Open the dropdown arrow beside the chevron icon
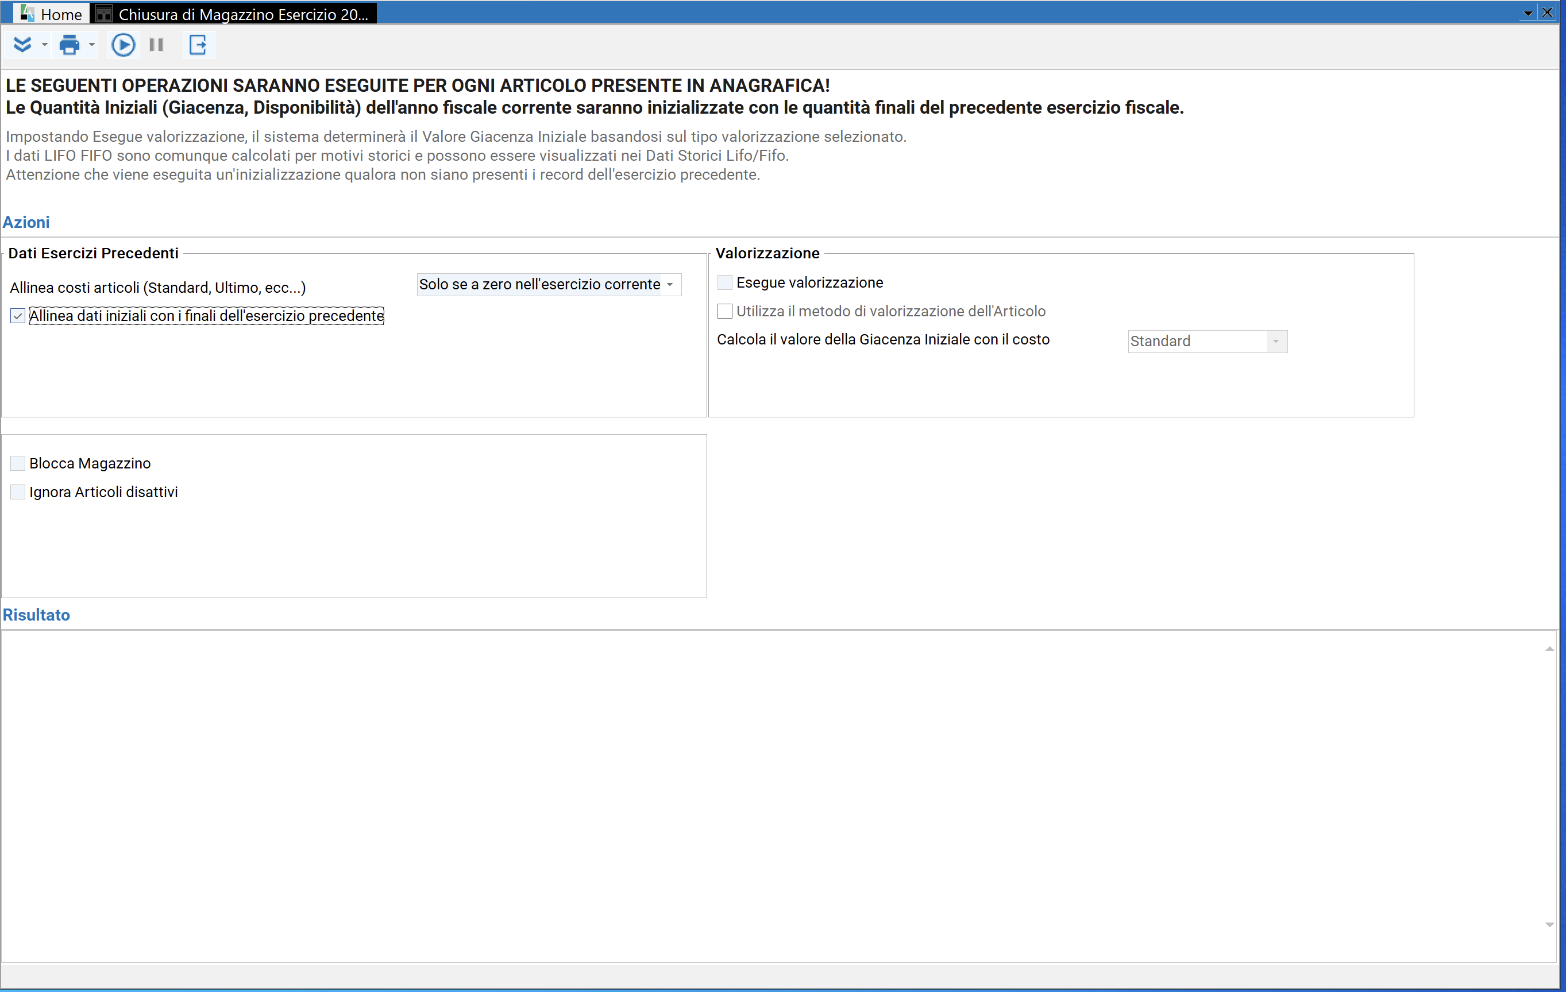The width and height of the screenshot is (1566, 992). coord(44,45)
